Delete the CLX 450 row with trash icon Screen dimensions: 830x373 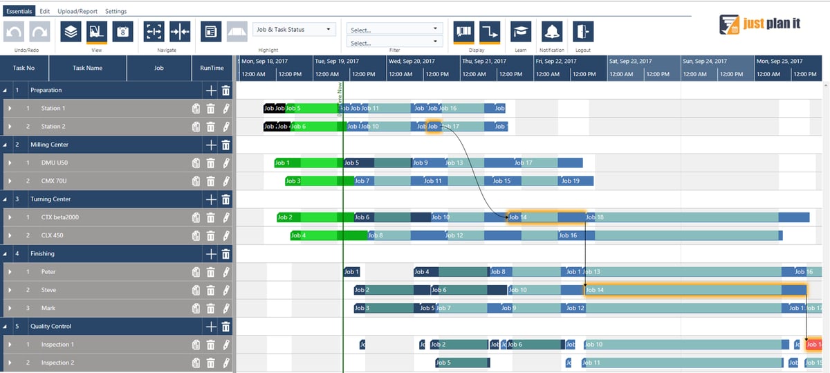(211, 235)
